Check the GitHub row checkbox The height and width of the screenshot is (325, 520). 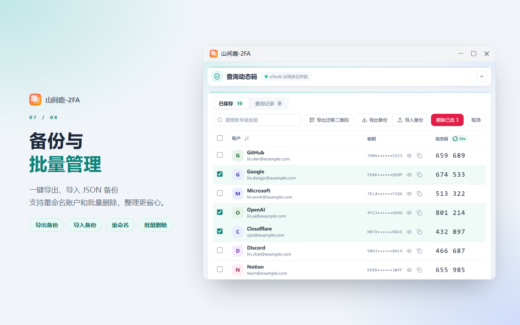pos(220,155)
